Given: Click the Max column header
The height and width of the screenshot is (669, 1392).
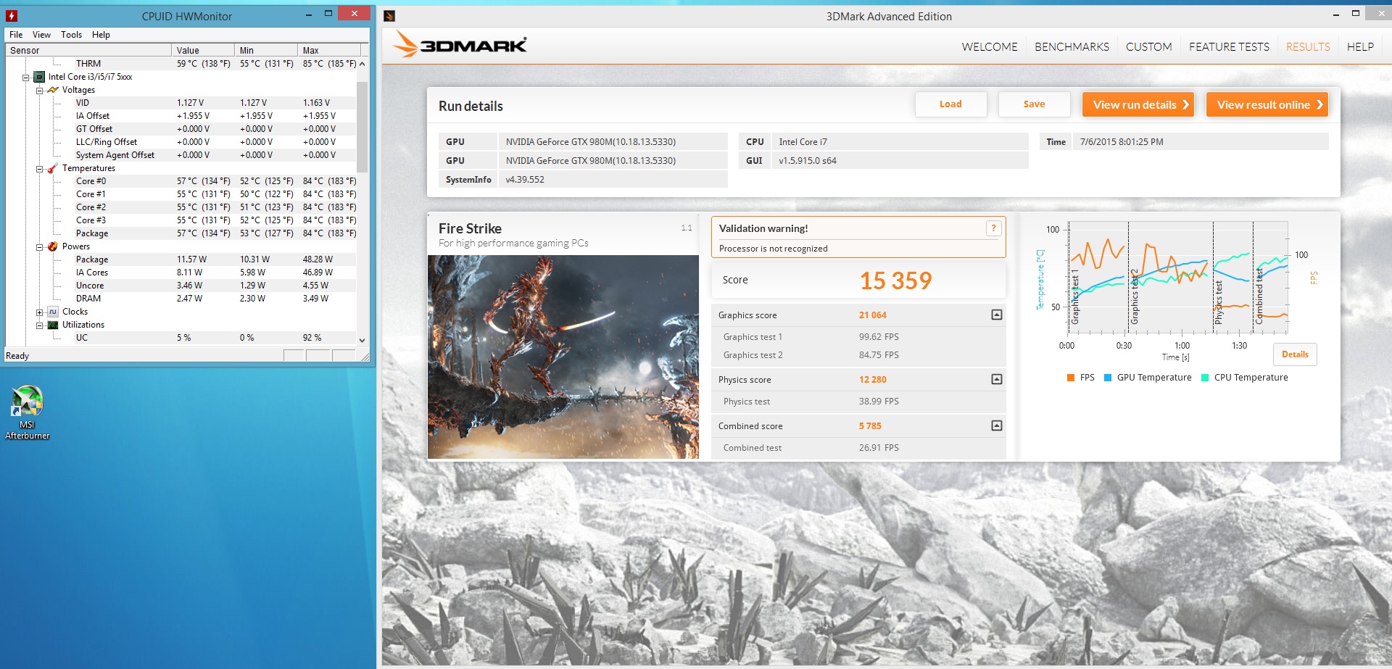Looking at the screenshot, I should 330,50.
